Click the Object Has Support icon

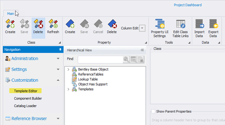pos(74,84)
